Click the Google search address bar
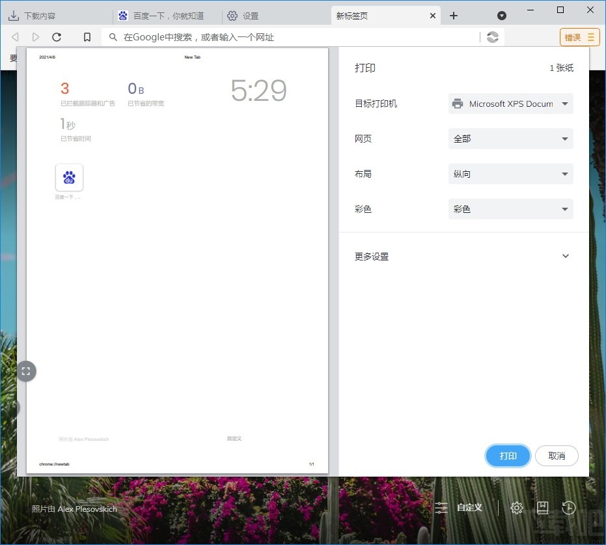 pyautogui.click(x=260, y=37)
